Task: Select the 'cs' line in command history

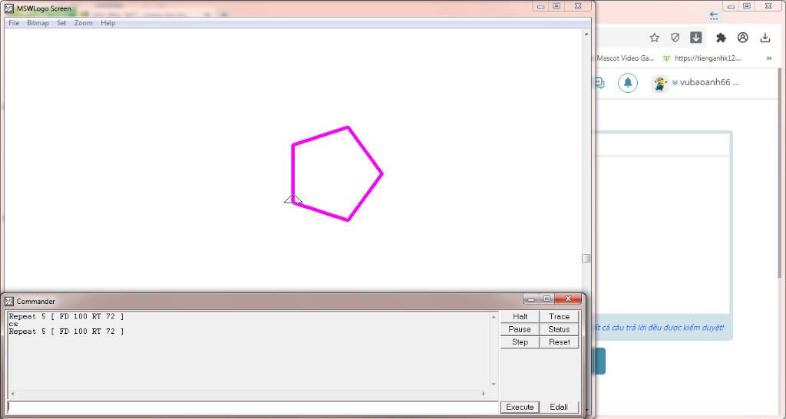Action: click(13, 325)
